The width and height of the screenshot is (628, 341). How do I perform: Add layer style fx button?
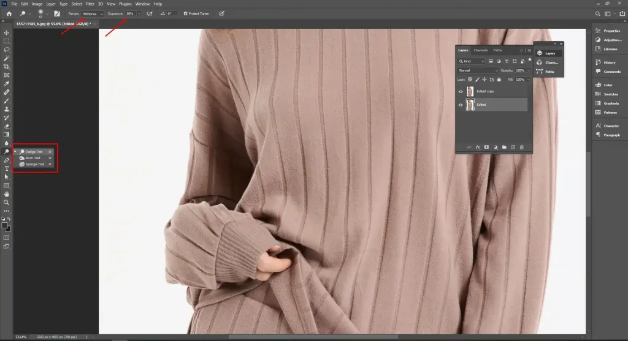click(x=478, y=148)
